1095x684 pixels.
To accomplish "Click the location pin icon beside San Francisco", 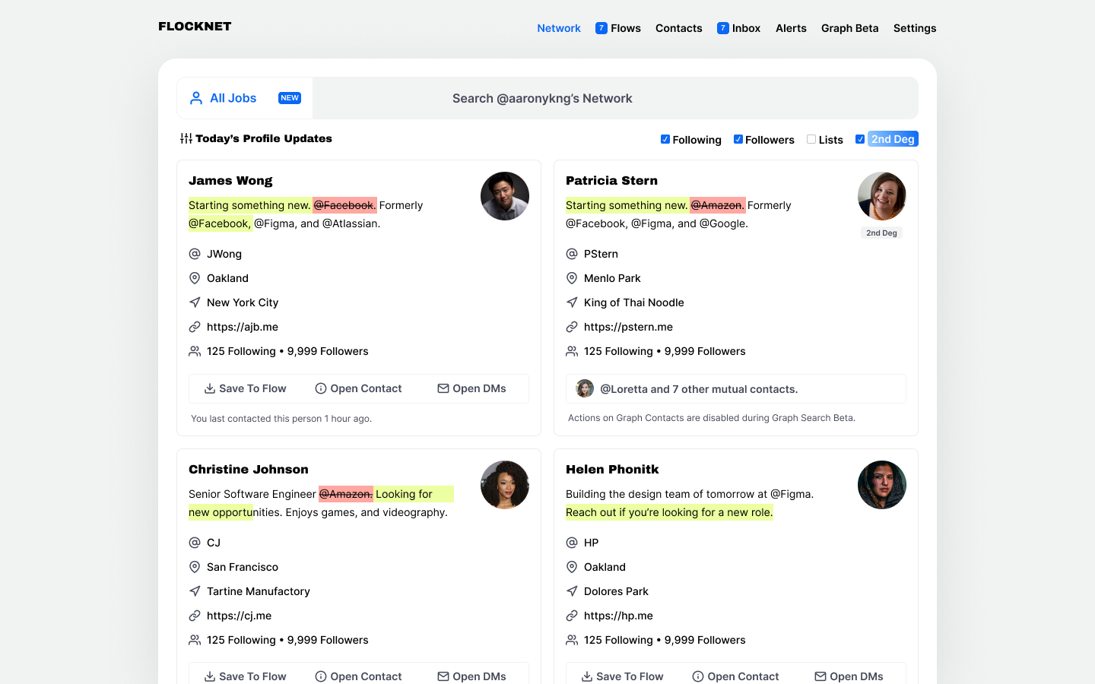I will [195, 567].
